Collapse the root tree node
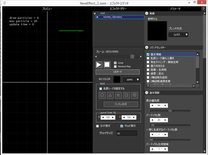 (95, 13)
